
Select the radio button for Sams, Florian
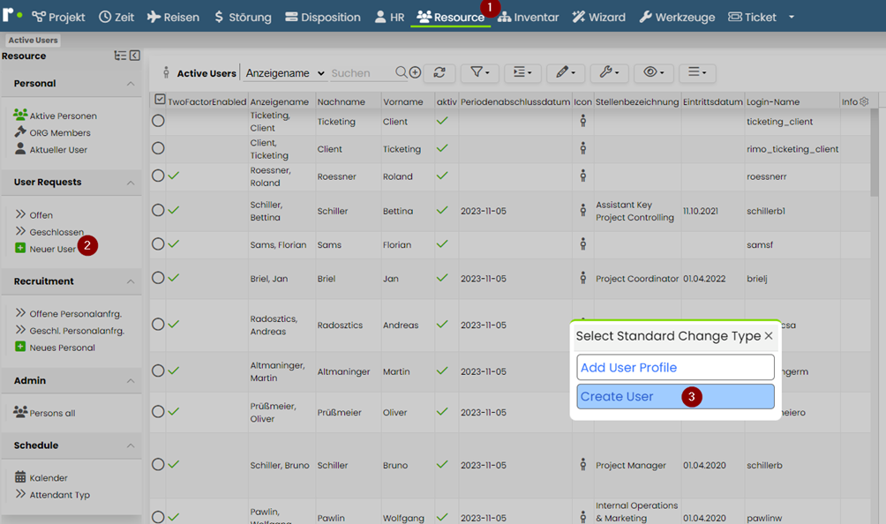pyautogui.click(x=158, y=244)
